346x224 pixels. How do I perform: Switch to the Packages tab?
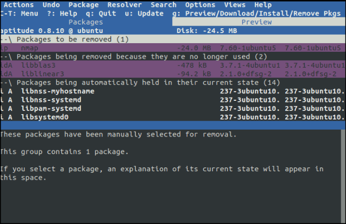point(86,22)
